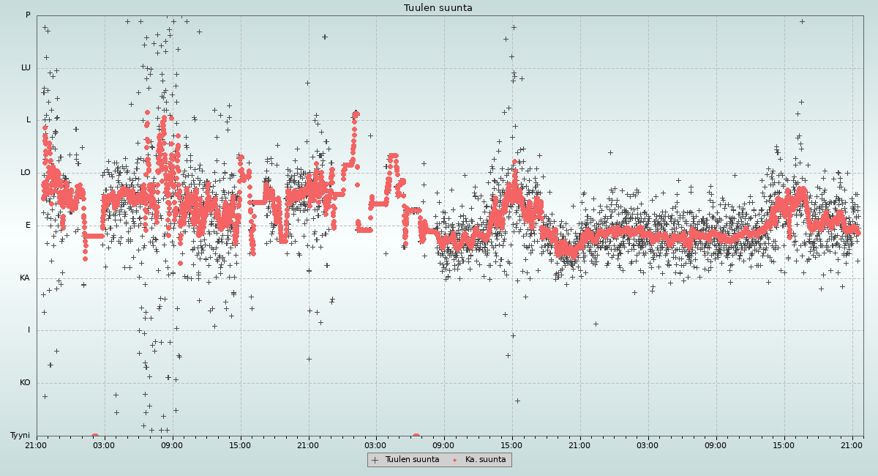
Task: Click the 'I' y-axis direction label
Action: click(x=29, y=330)
